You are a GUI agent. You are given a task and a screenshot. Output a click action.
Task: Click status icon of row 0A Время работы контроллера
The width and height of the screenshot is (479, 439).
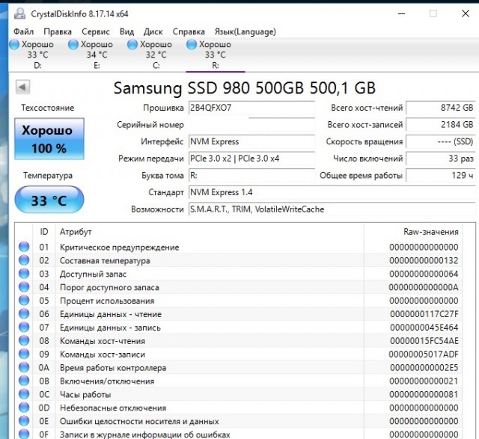24,367
